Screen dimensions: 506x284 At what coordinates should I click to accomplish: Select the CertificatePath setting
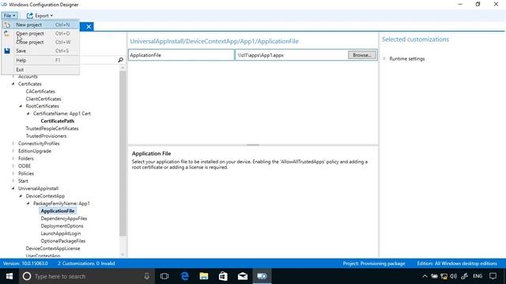tap(58, 121)
